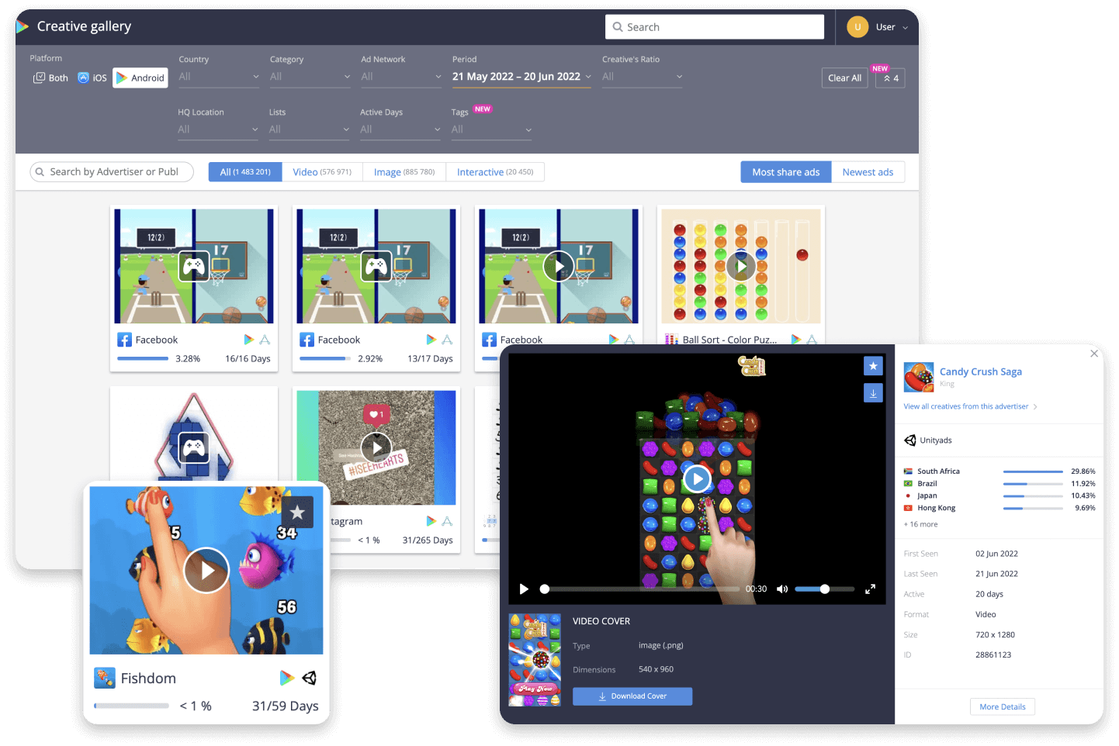
Task: Download Candy Crush creative via arrow icon
Action: 873,393
